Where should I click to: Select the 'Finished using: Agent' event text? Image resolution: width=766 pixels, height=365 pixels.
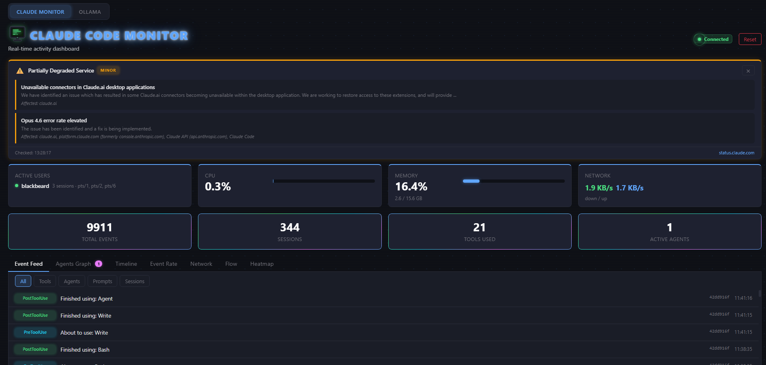click(x=86, y=299)
